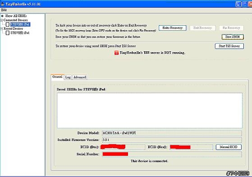Click the Enter Recovery button
The height and width of the screenshot is (177, 252).
pyautogui.click(x=173, y=28)
